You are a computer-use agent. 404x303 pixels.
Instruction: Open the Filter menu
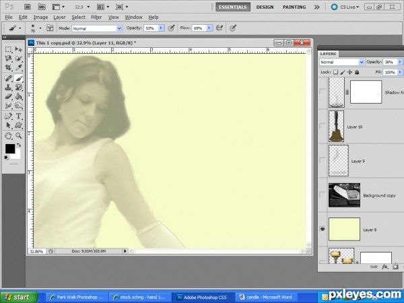pyautogui.click(x=96, y=18)
